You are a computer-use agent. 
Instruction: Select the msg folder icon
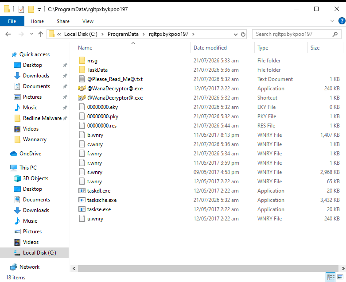click(x=82, y=60)
